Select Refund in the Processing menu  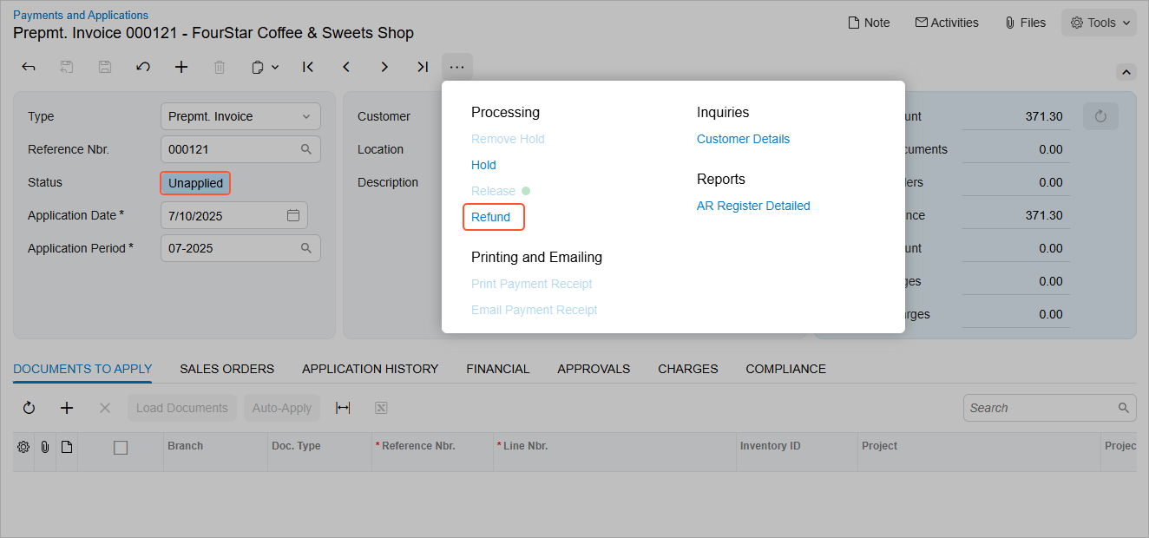coord(491,217)
